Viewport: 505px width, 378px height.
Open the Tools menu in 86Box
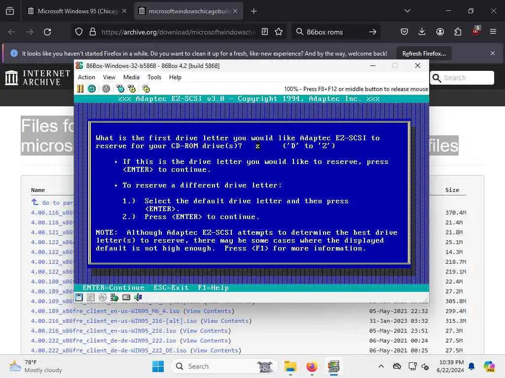pyautogui.click(x=154, y=77)
